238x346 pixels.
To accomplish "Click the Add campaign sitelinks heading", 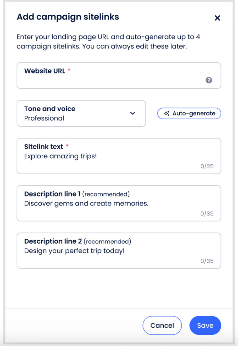I will pos(68,17).
